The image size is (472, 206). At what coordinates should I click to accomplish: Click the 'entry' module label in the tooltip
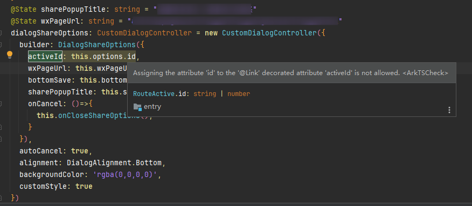(152, 107)
